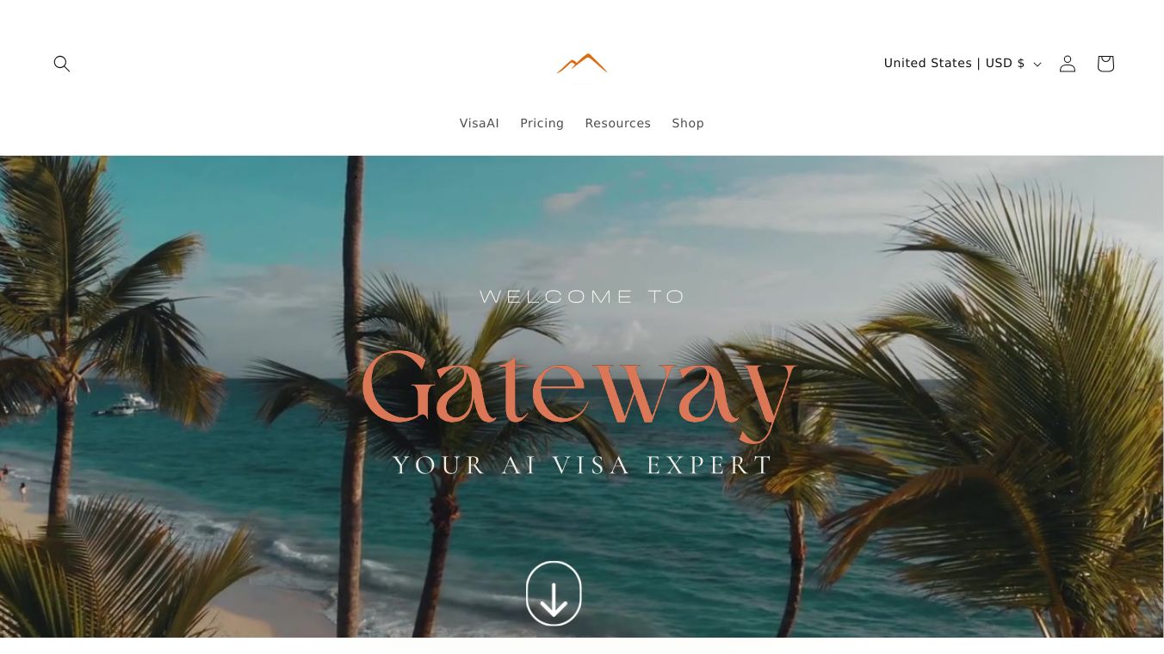Click the circled down arrow icon

pyautogui.click(x=554, y=594)
